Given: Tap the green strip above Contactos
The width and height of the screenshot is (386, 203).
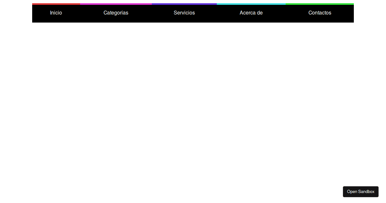Looking at the screenshot, I should (x=319, y=4).
